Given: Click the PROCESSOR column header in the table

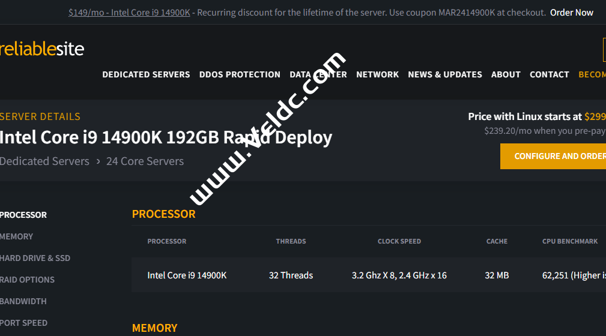Looking at the screenshot, I should tap(166, 241).
